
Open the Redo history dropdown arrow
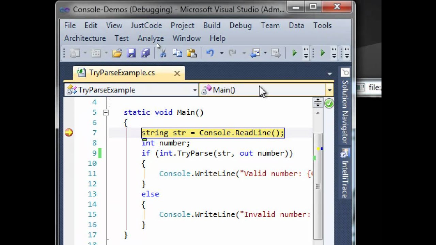point(244,53)
